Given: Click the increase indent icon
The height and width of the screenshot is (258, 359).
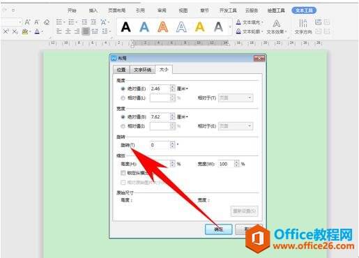Looking at the screenshot, I should [x=93, y=22].
